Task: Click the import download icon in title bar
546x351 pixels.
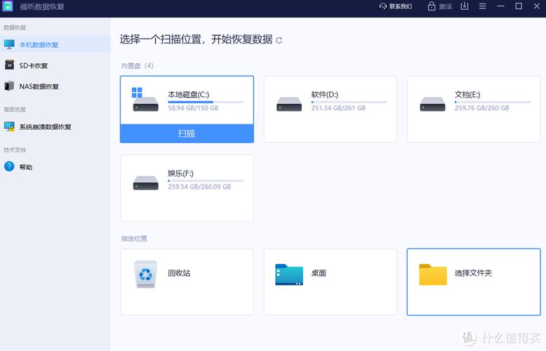Action: click(x=465, y=6)
